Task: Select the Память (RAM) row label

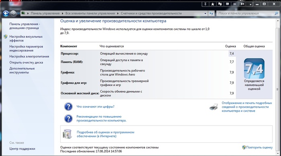Action: (72, 62)
